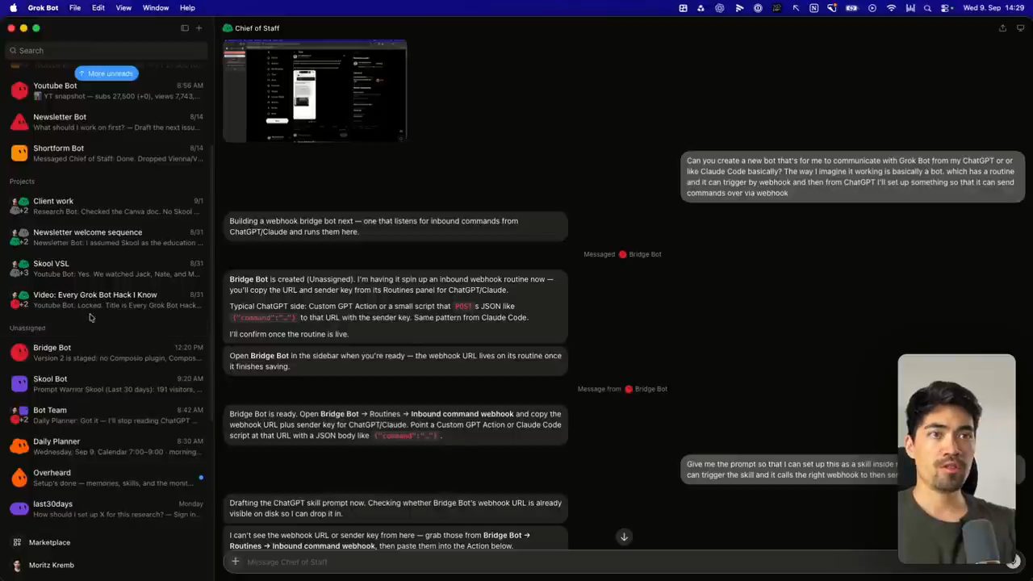Viewport: 1033px width, 581px height.
Task: Click the Shortform Bot avatar
Action: click(19, 153)
